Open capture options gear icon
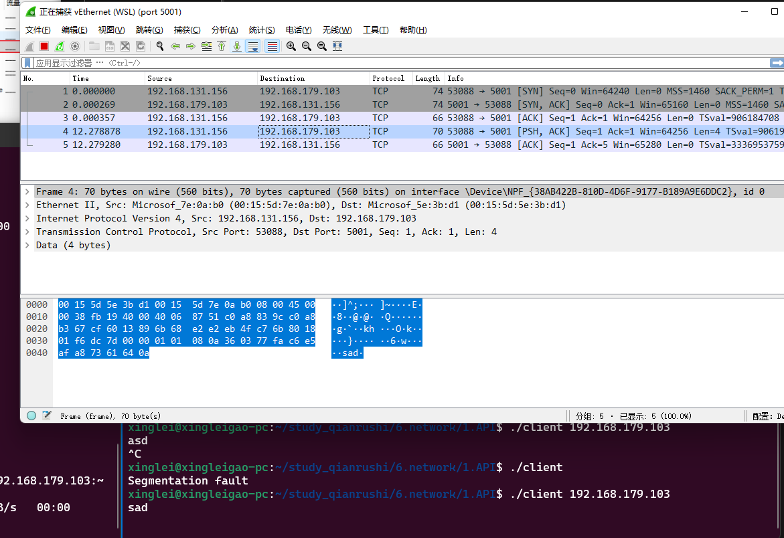 (x=75, y=46)
